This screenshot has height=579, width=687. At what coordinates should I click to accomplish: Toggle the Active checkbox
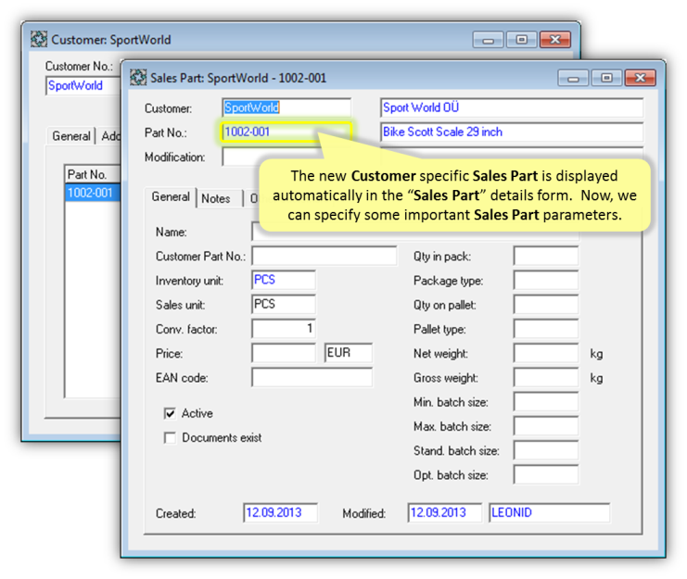click(x=170, y=413)
